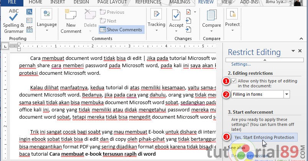Go to the Next comment
The width and height of the screenshot is (308, 161).
pos(108,21)
